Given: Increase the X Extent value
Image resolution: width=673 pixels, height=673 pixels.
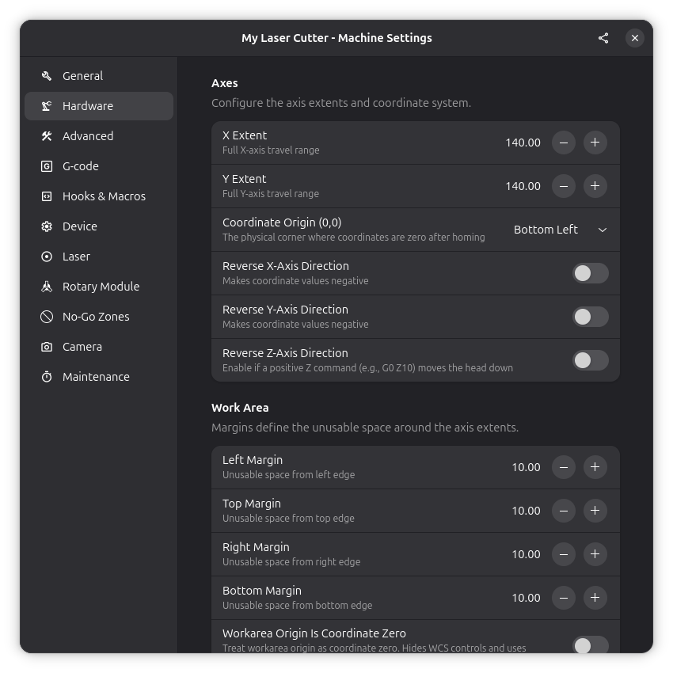Looking at the screenshot, I should tap(595, 143).
